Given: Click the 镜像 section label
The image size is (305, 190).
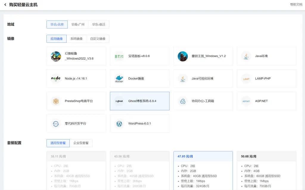Looking at the screenshot, I should (11, 39).
